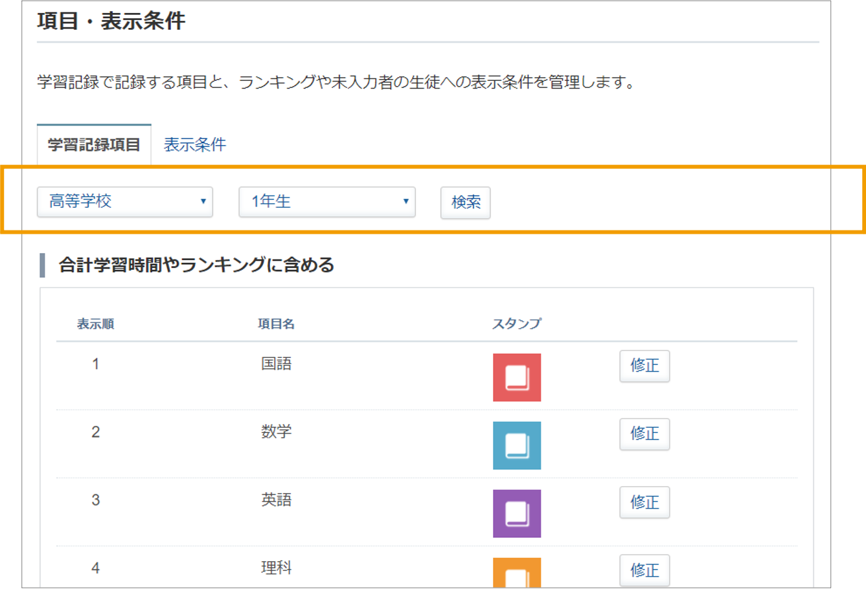
Task: Open the 1年生 grade dropdown
Action: [327, 202]
